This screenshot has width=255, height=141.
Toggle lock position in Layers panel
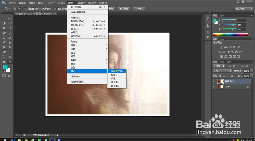click(x=228, y=76)
